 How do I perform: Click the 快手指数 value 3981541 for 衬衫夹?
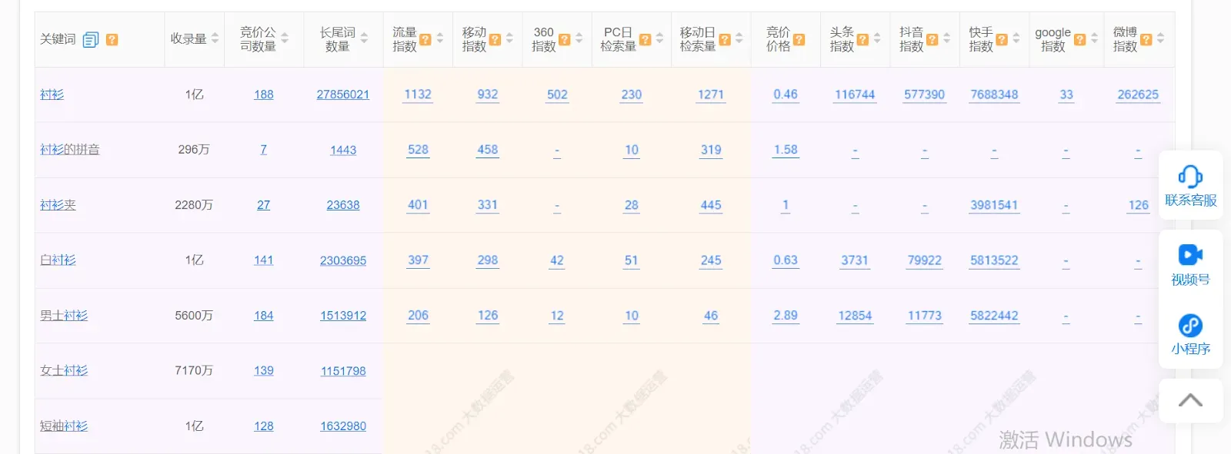coord(994,205)
